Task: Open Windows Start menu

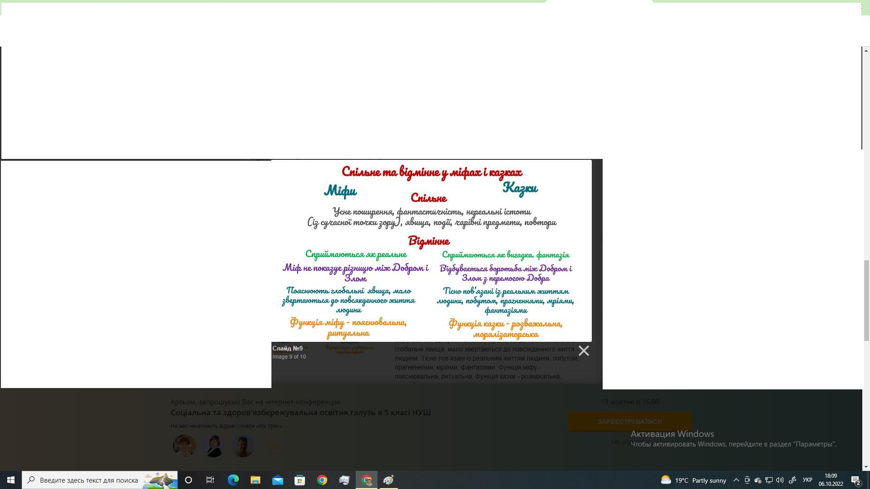Action: (x=11, y=480)
